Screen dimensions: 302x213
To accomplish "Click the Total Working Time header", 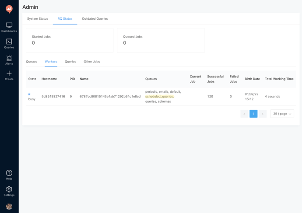I will point(279,79).
